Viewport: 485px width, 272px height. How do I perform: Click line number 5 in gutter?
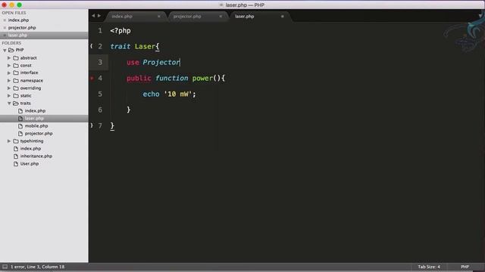point(100,94)
